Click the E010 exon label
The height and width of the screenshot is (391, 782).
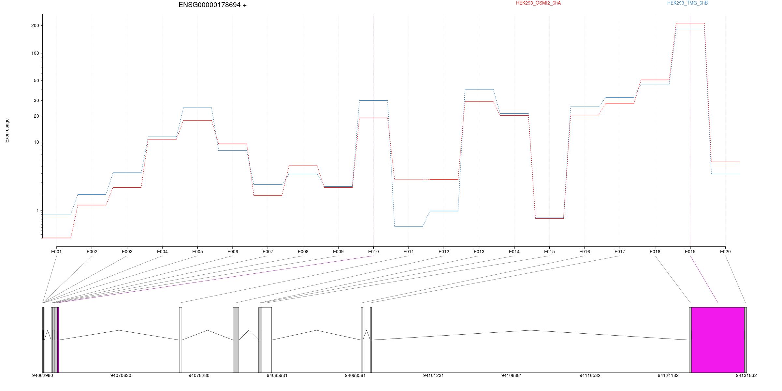point(373,252)
